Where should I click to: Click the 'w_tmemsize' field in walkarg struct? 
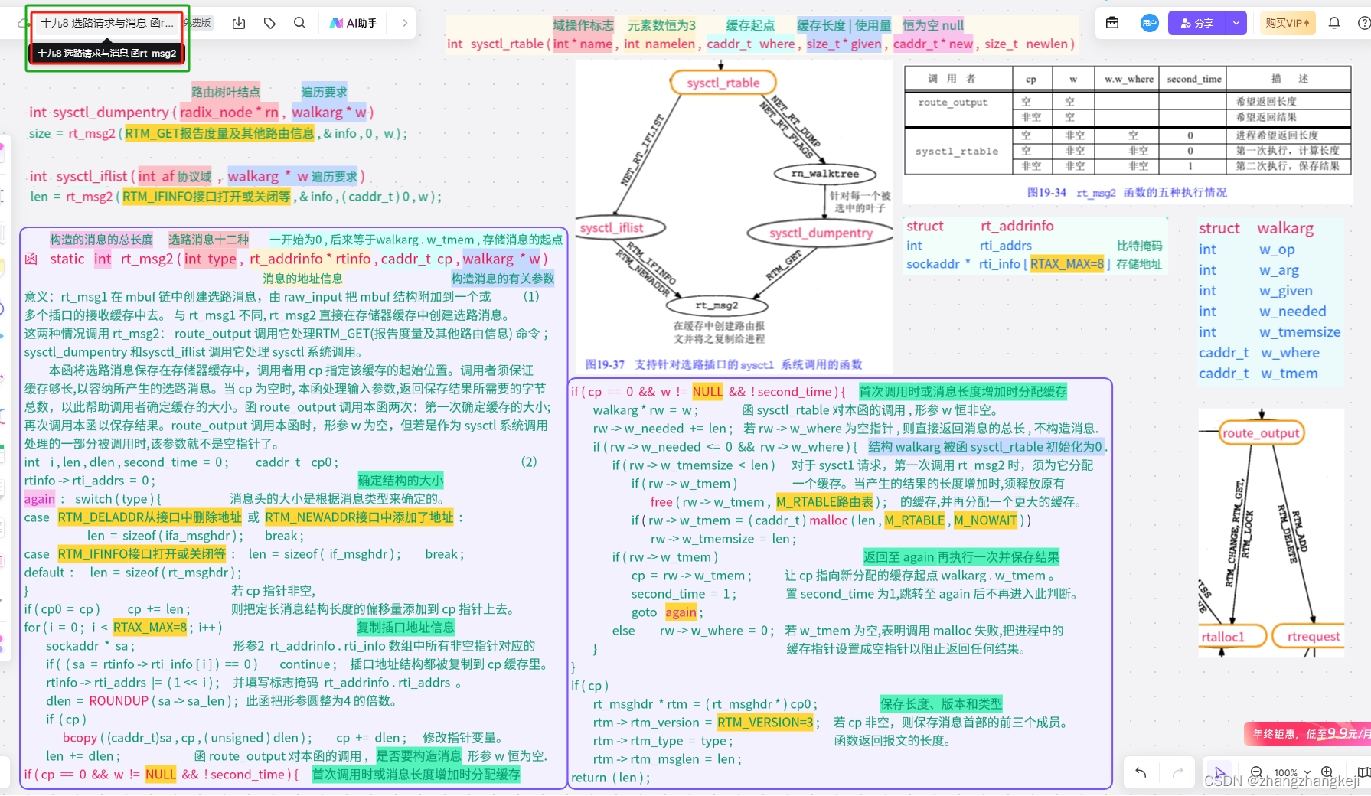point(1300,332)
